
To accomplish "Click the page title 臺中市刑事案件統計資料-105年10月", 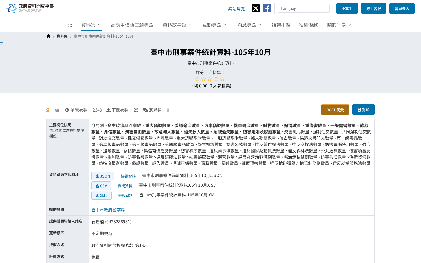I will click(x=210, y=52).
